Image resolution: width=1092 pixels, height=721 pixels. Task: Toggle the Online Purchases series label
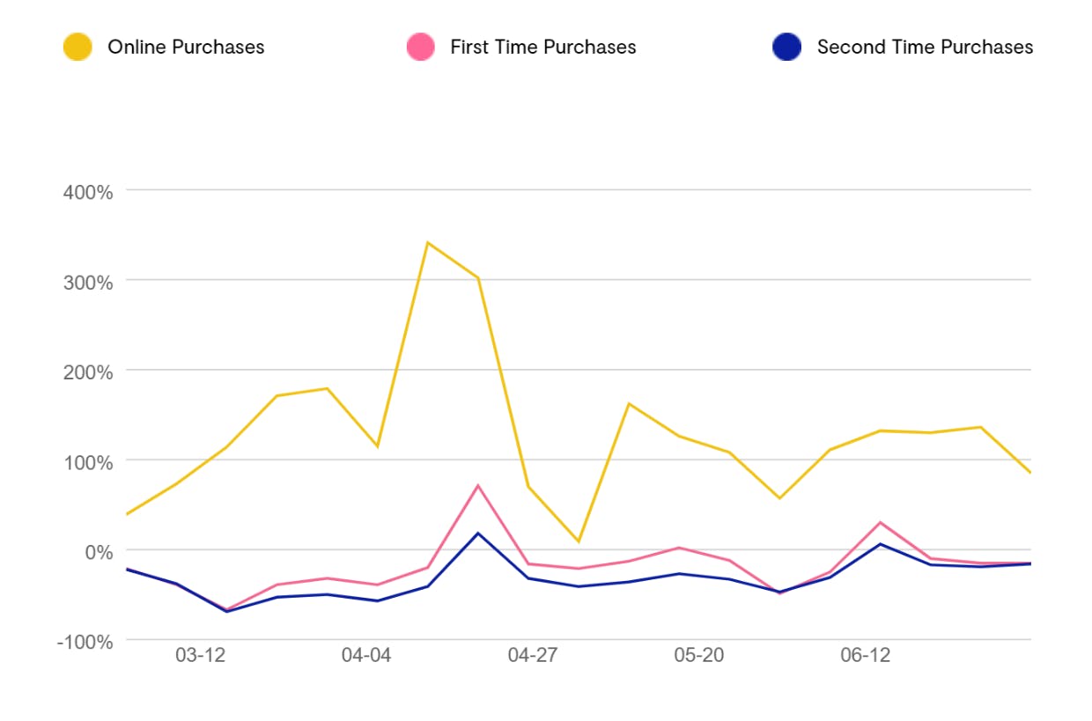(186, 47)
